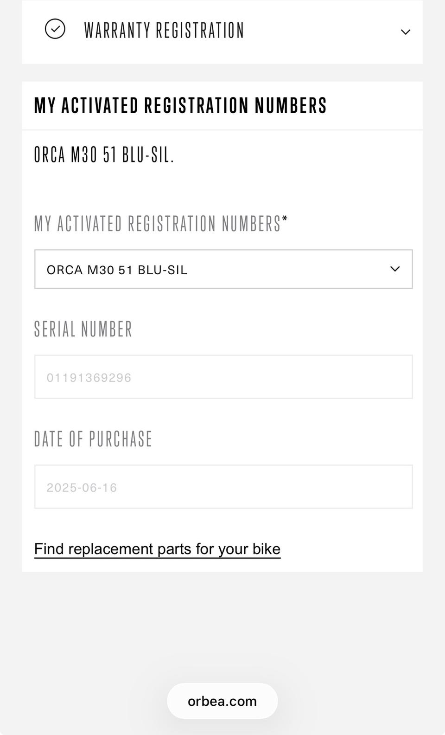445x735 pixels.
Task: Click the Date of Purchase field label
Action: (x=93, y=439)
